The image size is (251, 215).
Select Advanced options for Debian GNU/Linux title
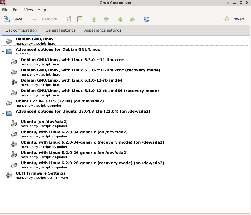[58, 49]
